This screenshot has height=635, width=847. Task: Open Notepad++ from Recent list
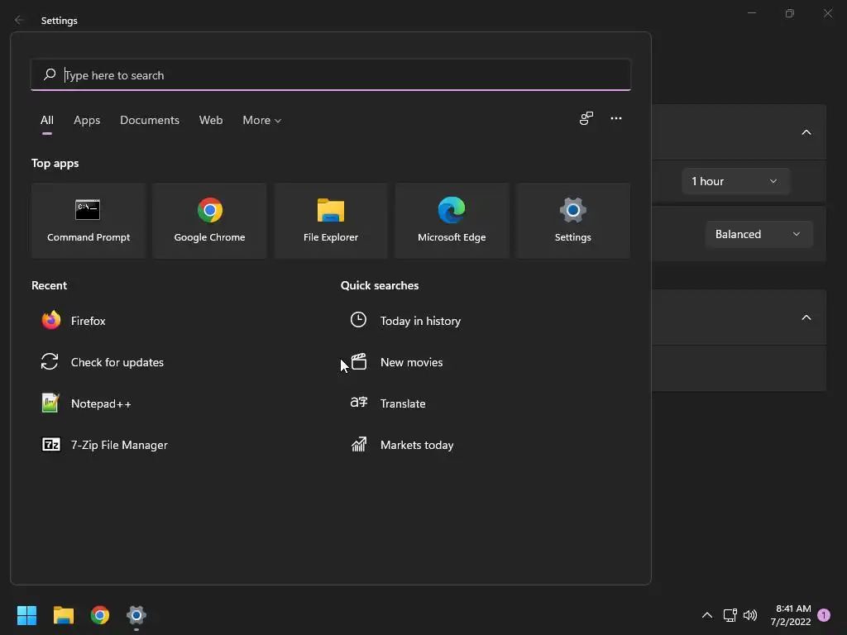pyautogui.click(x=86, y=403)
